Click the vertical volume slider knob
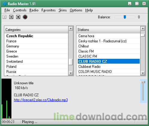Screen dimensions: 149x126 (143, 82)
